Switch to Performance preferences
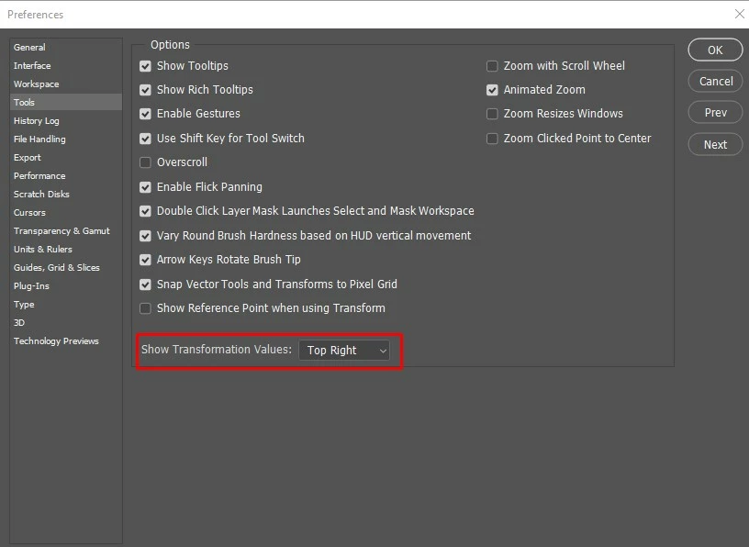This screenshot has height=547, width=749. pos(66,176)
